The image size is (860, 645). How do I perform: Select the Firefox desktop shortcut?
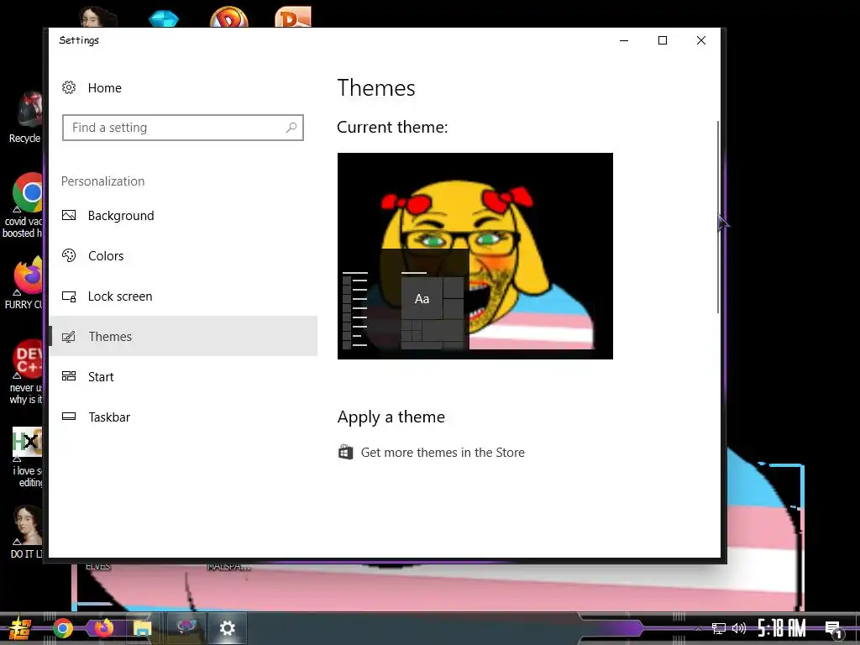(24, 284)
